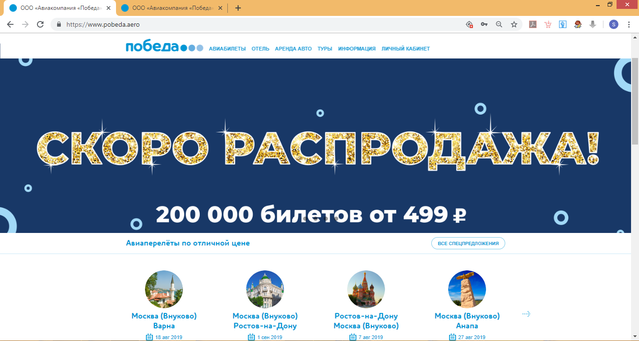Click the vertical scrollbar thumb

(635, 101)
